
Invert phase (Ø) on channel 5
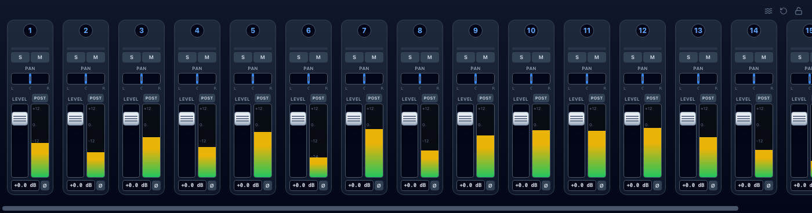click(267, 186)
